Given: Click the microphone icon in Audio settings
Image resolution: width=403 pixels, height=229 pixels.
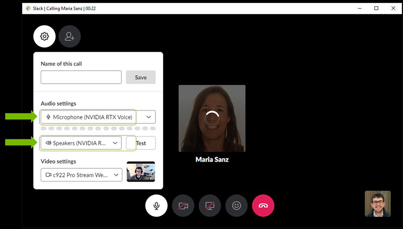Looking at the screenshot, I should (x=48, y=117).
